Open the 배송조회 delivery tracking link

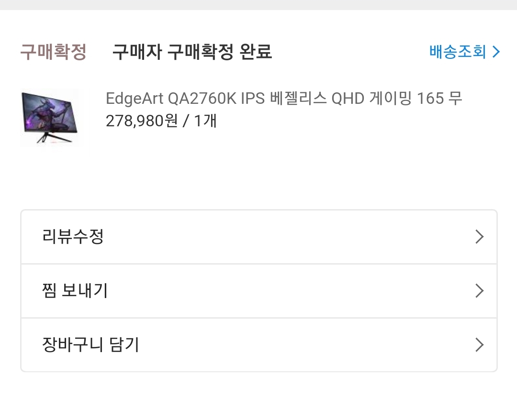[x=458, y=52]
